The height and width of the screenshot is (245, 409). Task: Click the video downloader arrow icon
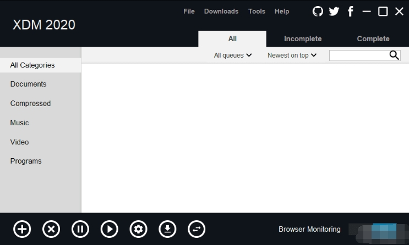coord(167,229)
